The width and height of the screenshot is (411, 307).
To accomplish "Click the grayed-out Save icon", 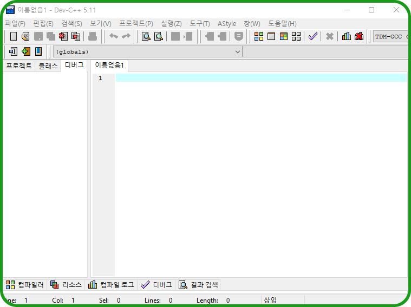I will (38, 36).
